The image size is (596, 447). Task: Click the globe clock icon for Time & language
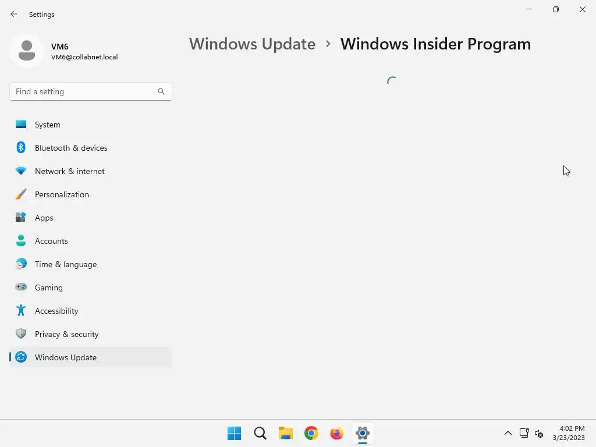click(21, 264)
